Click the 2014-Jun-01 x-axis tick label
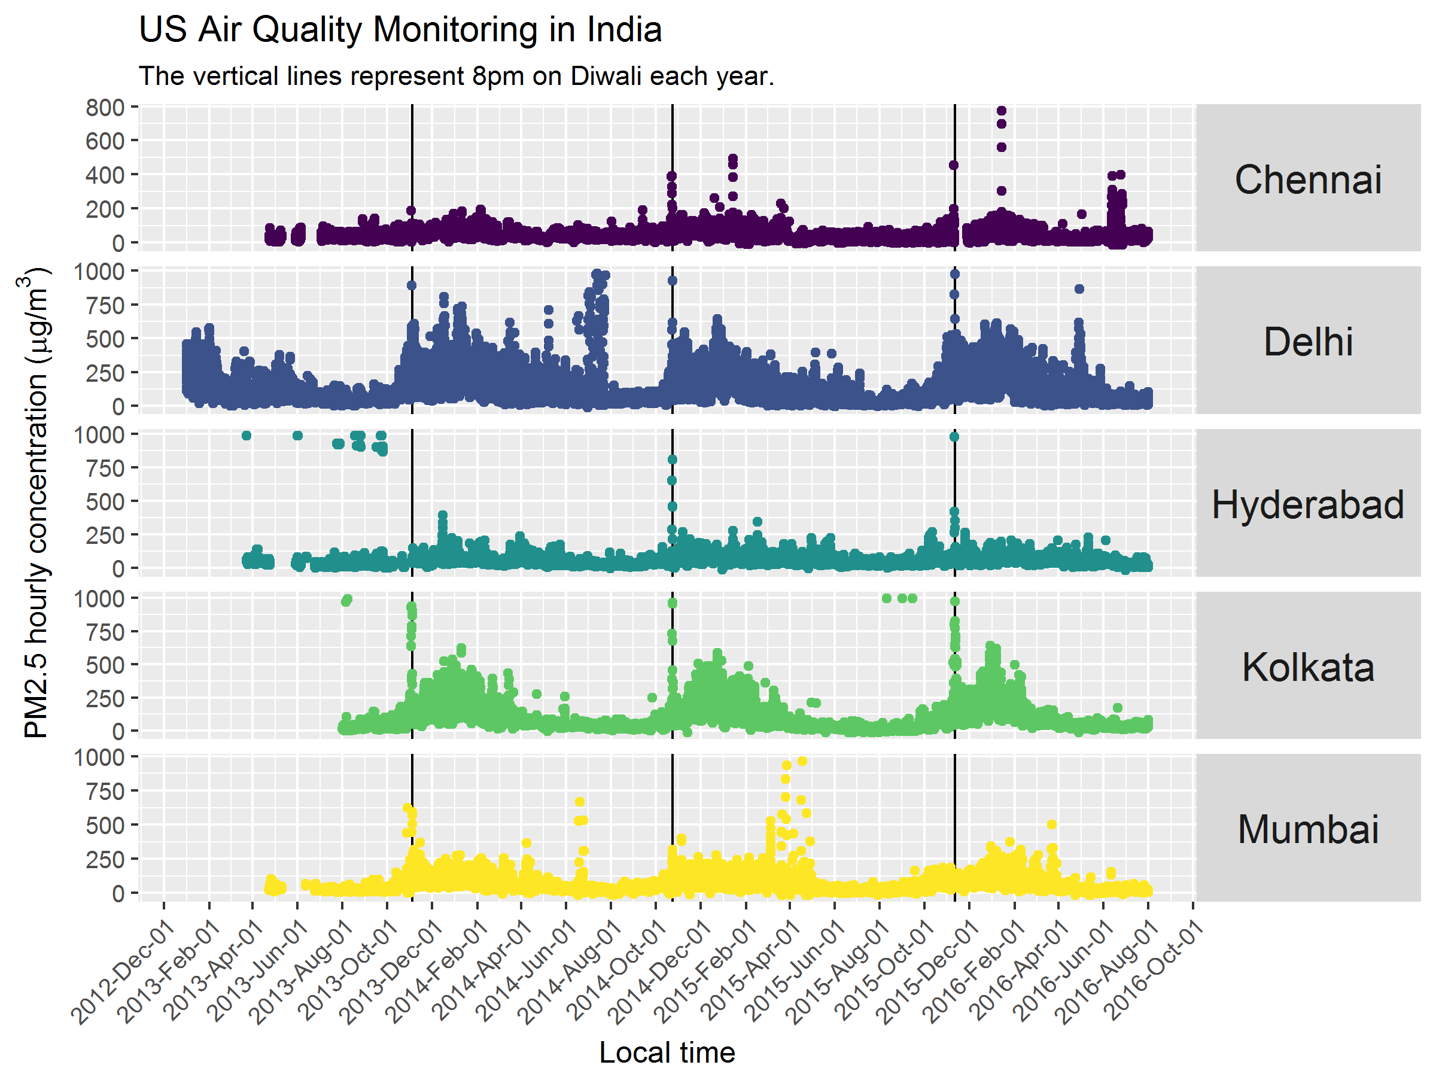 click(525, 972)
